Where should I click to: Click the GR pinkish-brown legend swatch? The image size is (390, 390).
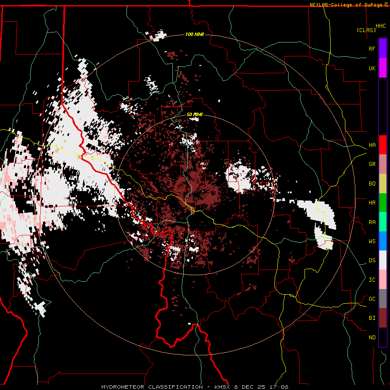383,164
